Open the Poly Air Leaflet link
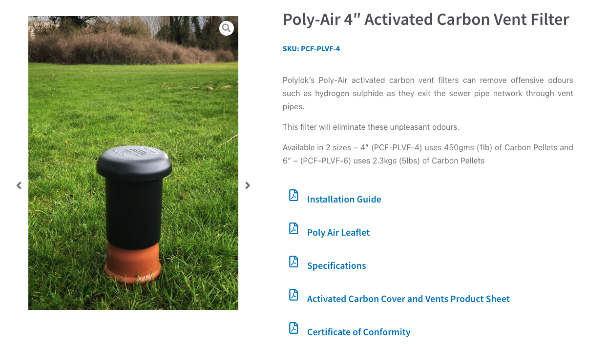Image resolution: width=608 pixels, height=344 pixels. (x=338, y=232)
